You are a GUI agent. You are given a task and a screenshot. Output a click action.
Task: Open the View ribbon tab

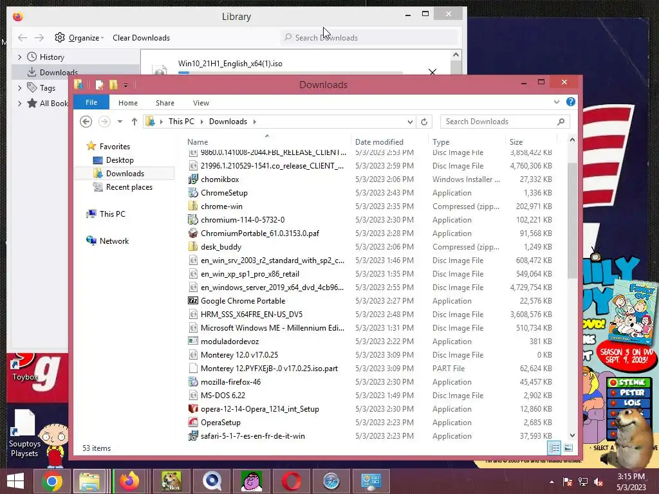pos(201,103)
